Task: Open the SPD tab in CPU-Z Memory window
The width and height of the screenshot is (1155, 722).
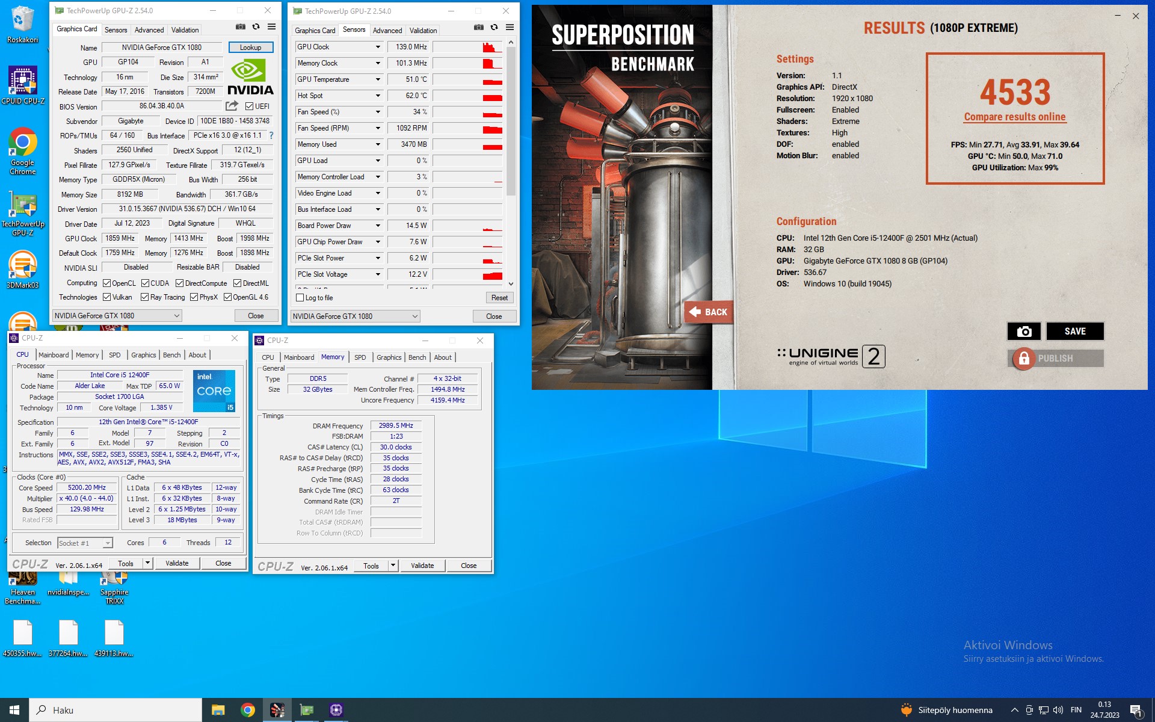Action: coord(360,357)
